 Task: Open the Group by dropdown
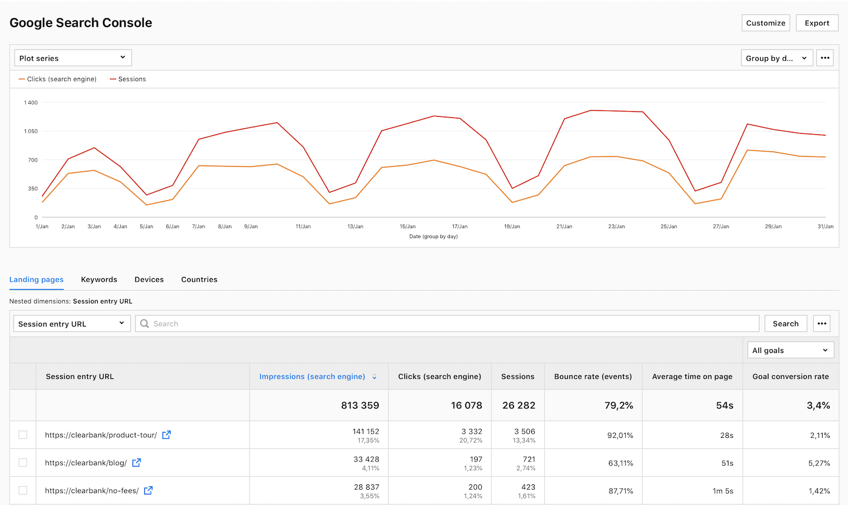click(776, 58)
